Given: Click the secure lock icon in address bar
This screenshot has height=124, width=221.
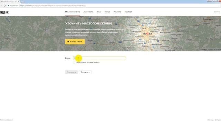Looking at the screenshot, I should point(8,6).
